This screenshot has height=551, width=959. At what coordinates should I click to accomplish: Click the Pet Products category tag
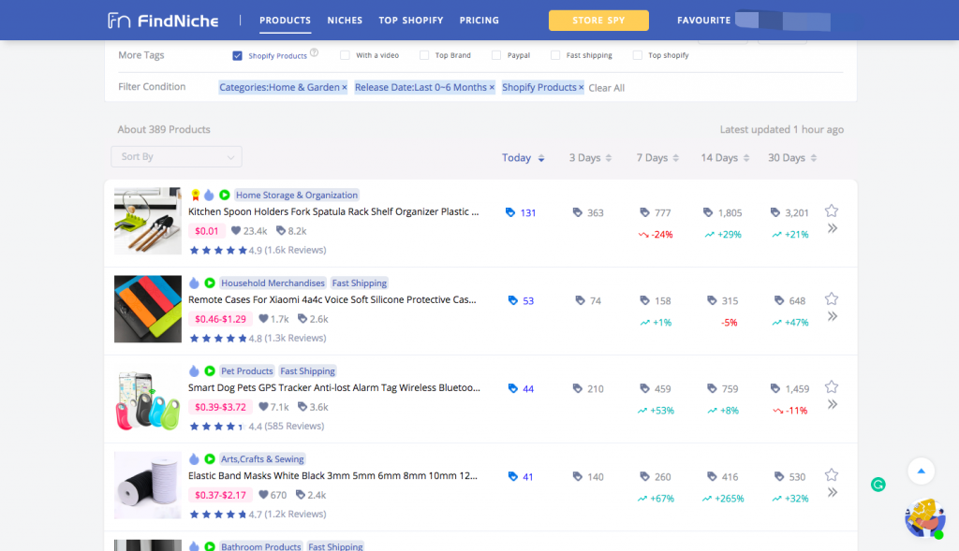click(247, 370)
